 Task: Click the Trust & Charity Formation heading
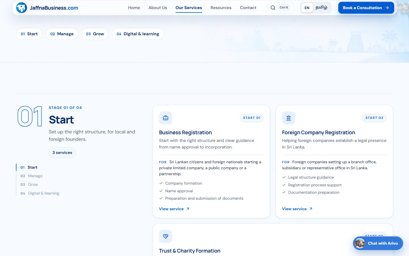click(x=190, y=251)
